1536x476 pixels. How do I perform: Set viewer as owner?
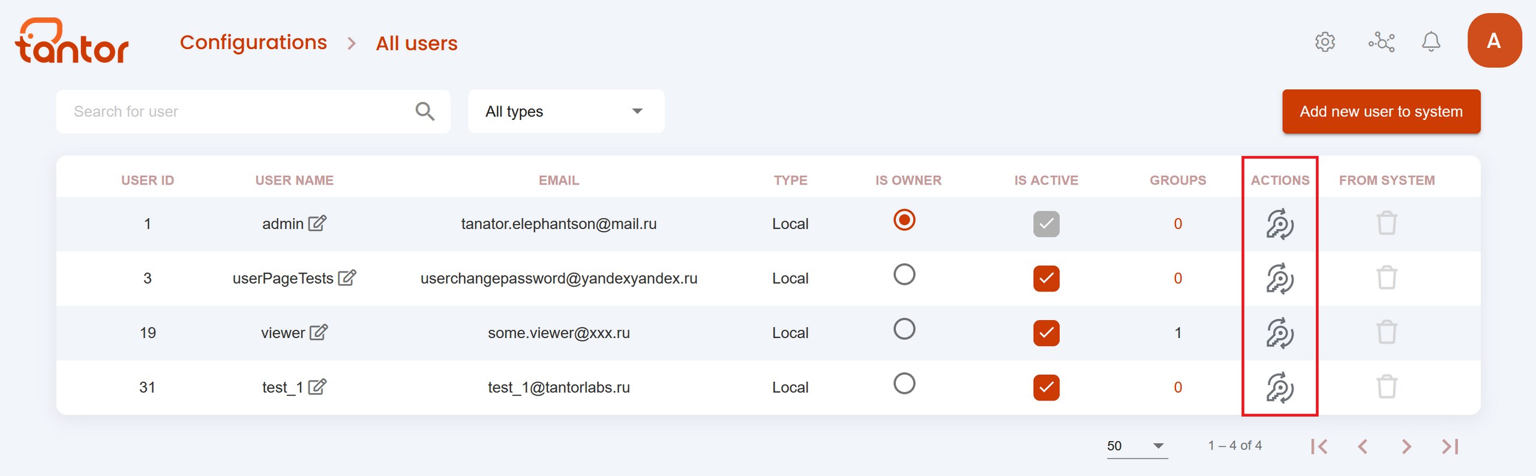904,329
